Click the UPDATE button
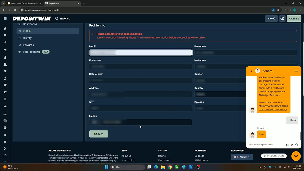Screen dimensions: 304x171 click(x=99, y=134)
